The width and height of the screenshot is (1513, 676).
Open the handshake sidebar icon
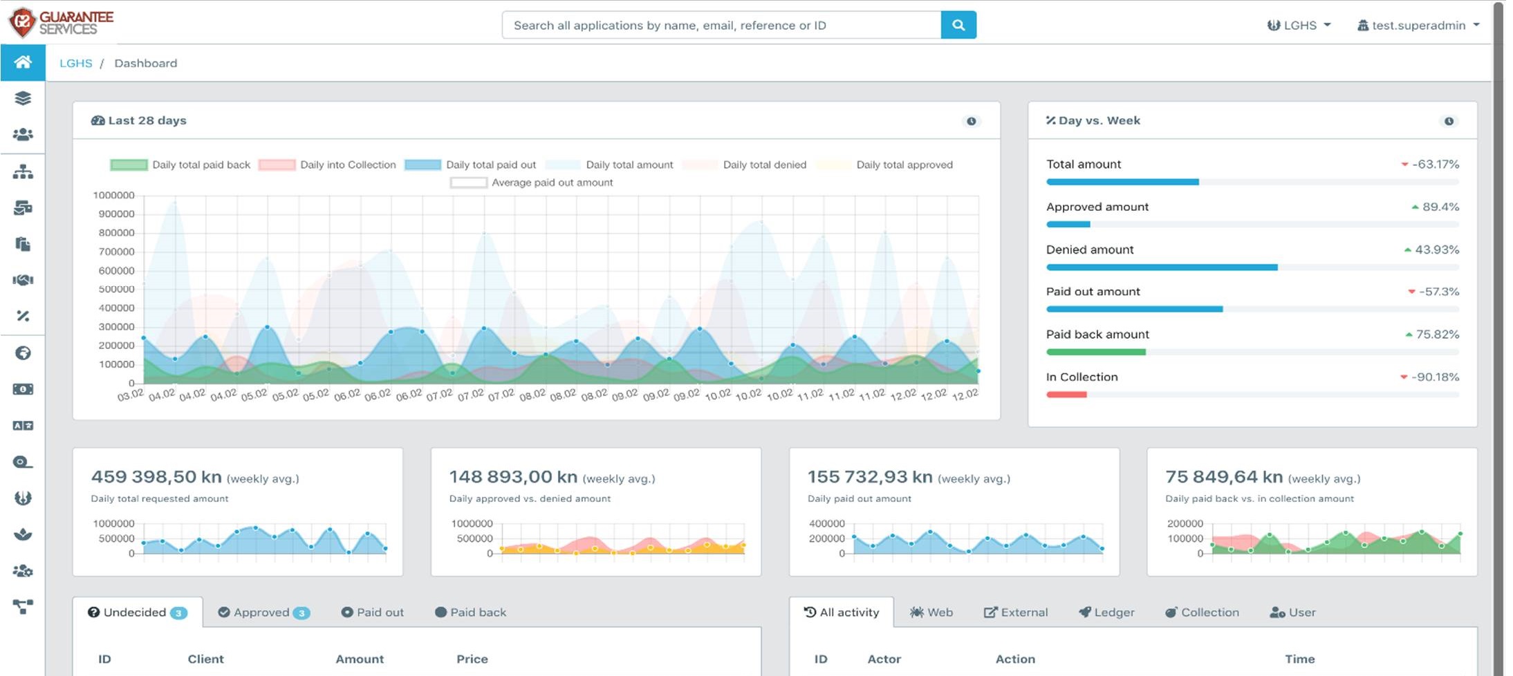click(x=23, y=280)
